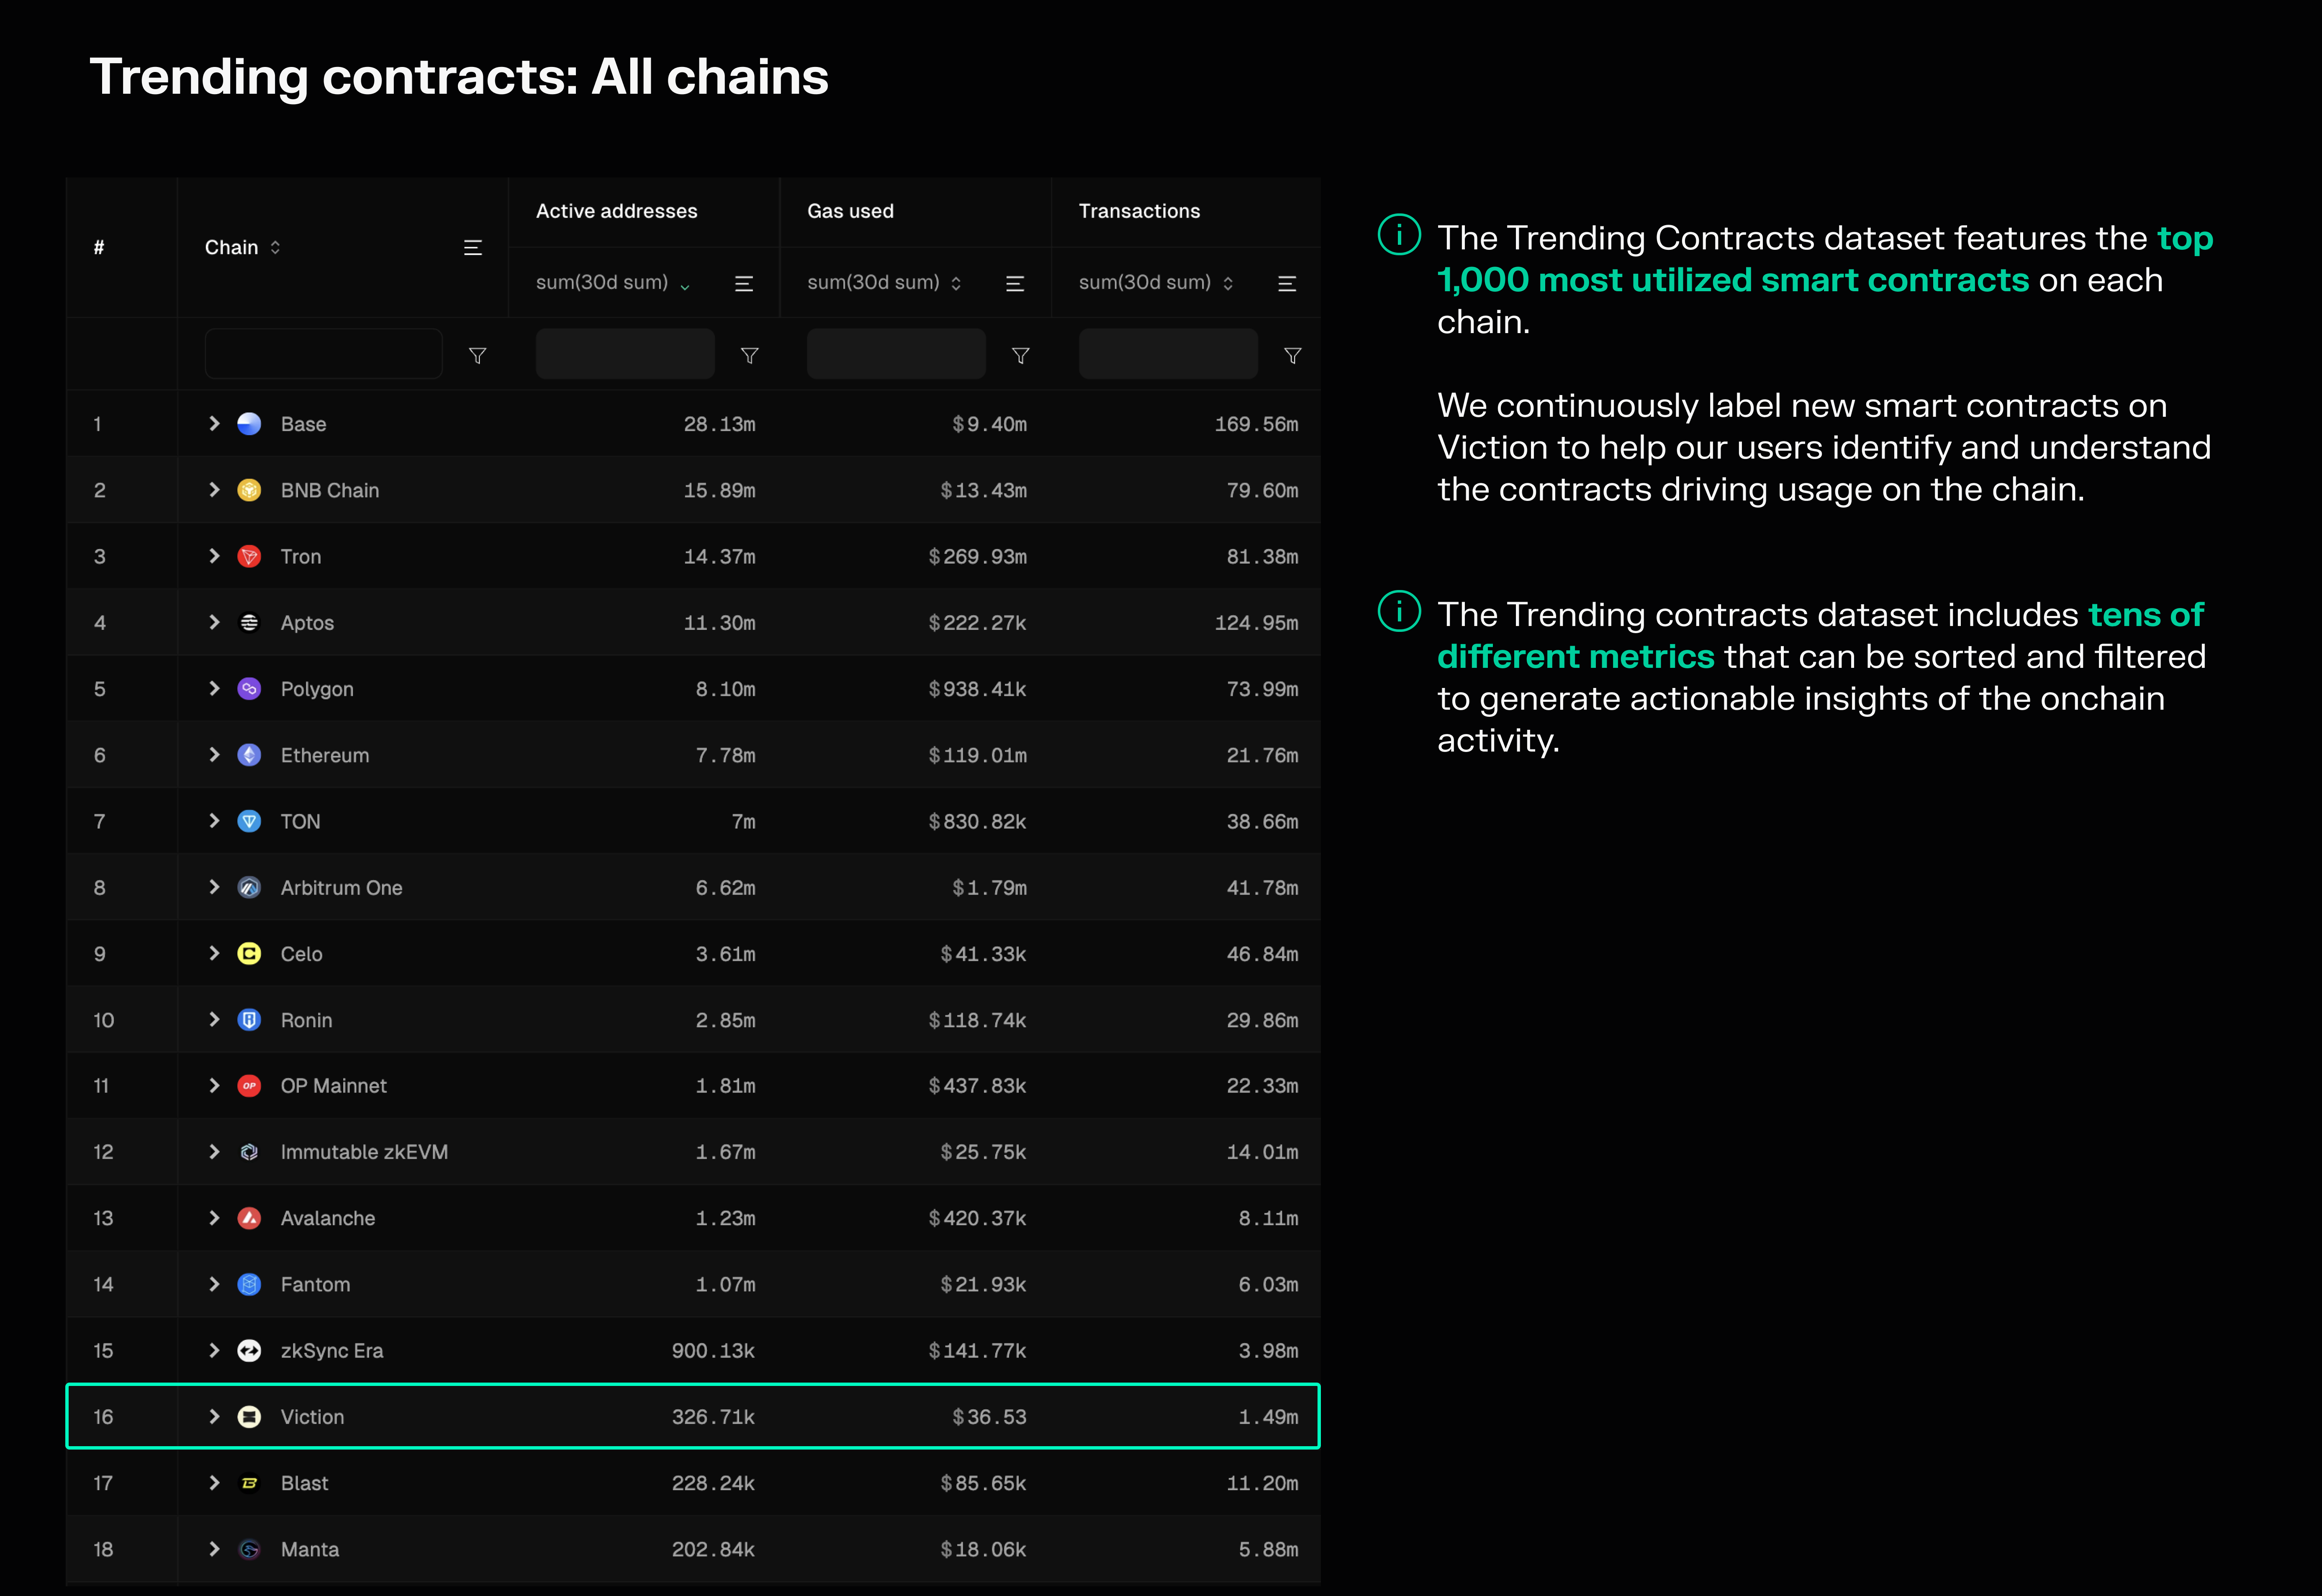Type in the Chain filter text field
The width and height of the screenshot is (2322, 1596).
[323, 354]
